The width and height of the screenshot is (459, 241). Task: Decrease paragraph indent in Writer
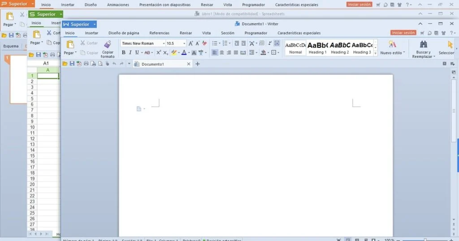pos(237,43)
